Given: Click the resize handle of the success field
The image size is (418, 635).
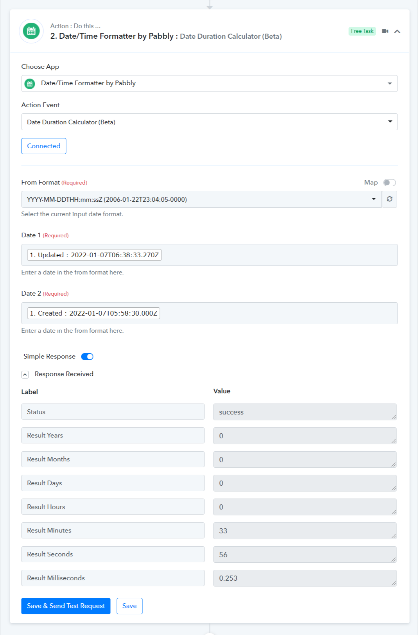Looking at the screenshot, I should [393, 417].
